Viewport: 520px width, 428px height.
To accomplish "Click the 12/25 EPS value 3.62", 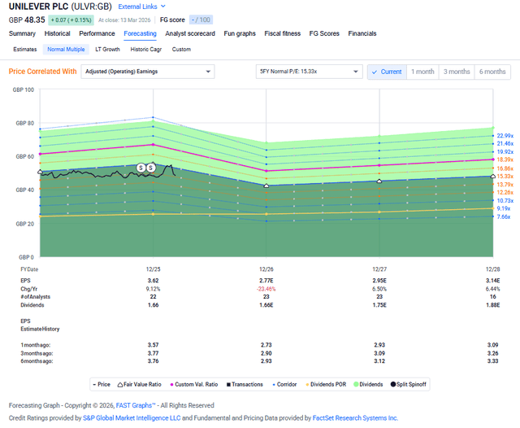I will tap(154, 281).
